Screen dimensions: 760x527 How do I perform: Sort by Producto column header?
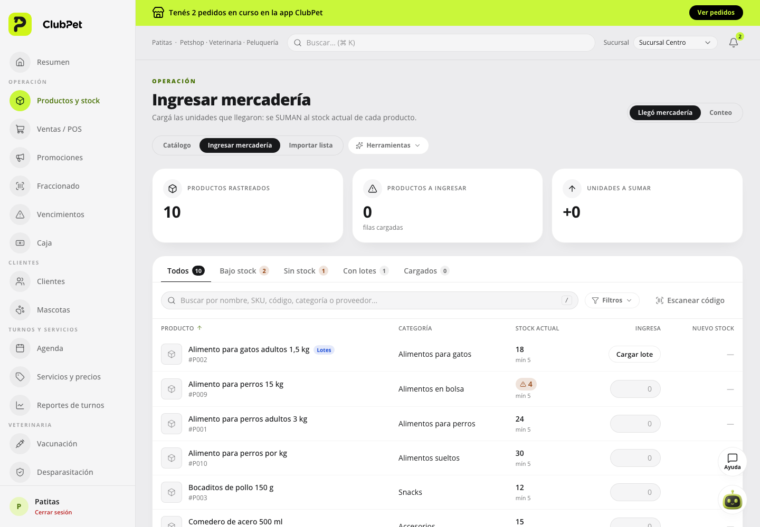182,328
